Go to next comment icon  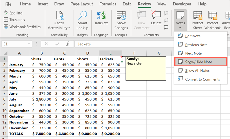coord(166,20)
